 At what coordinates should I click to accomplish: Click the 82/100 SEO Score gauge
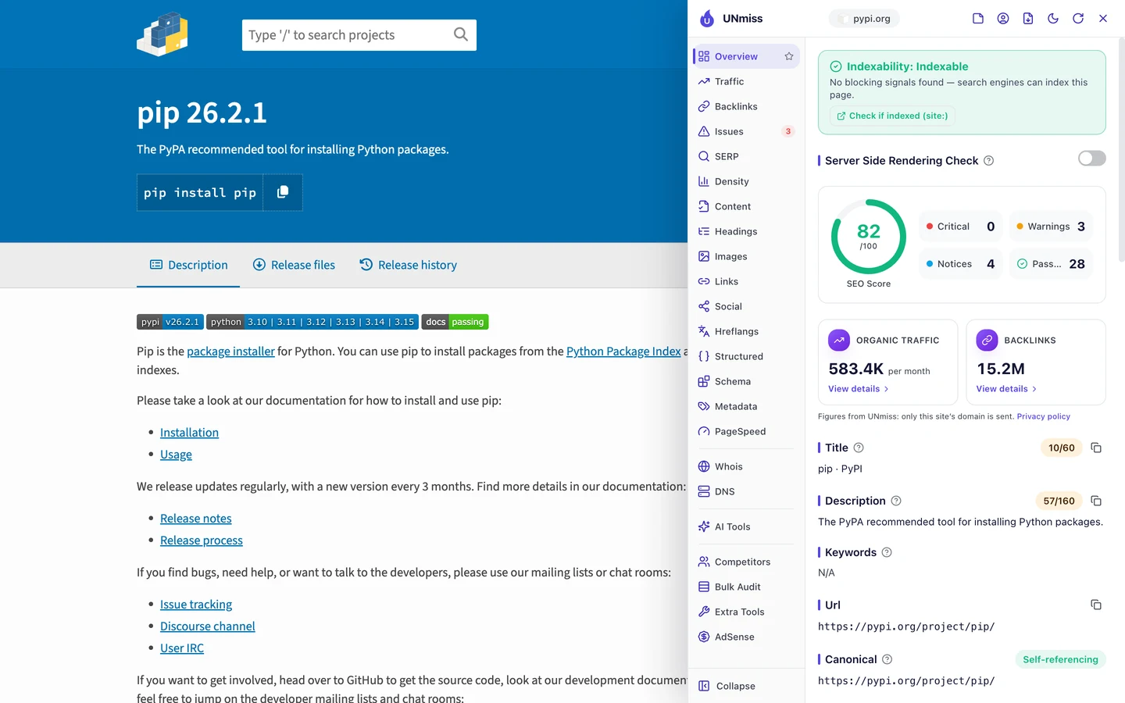click(x=869, y=237)
